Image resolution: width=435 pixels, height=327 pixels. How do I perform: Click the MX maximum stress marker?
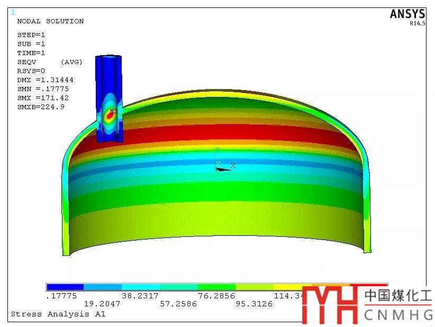pos(112,112)
